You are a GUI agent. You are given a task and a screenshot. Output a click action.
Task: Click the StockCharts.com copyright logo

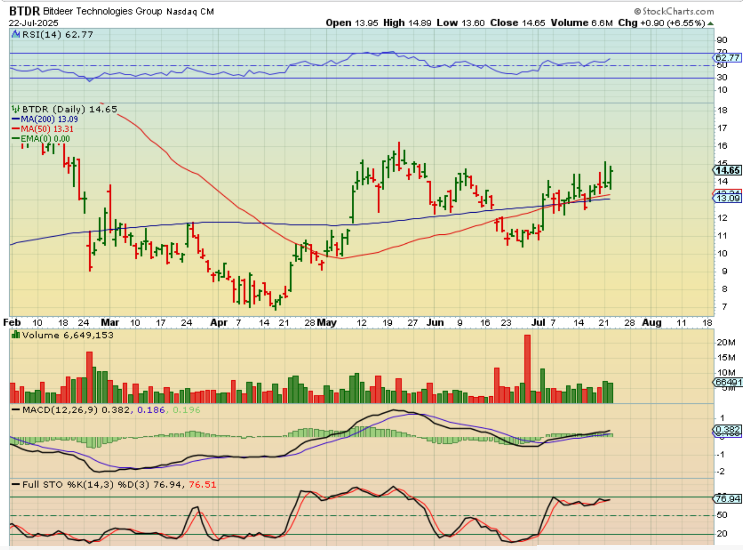674,11
